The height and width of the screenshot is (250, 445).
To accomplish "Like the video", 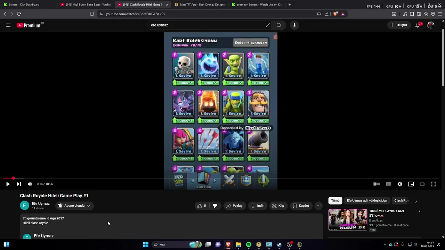I will (202, 206).
